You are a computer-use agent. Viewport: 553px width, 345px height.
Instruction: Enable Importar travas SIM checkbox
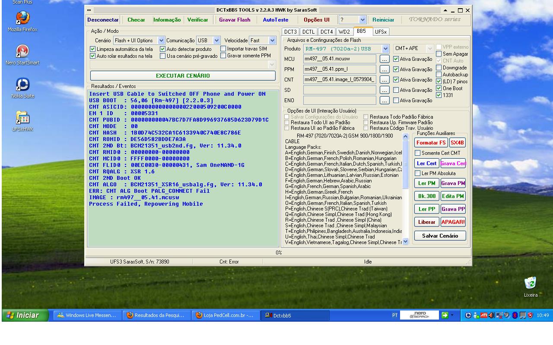(x=223, y=49)
